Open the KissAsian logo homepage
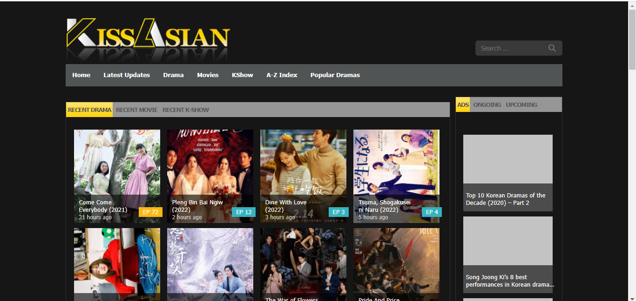636x301 pixels. click(x=149, y=39)
